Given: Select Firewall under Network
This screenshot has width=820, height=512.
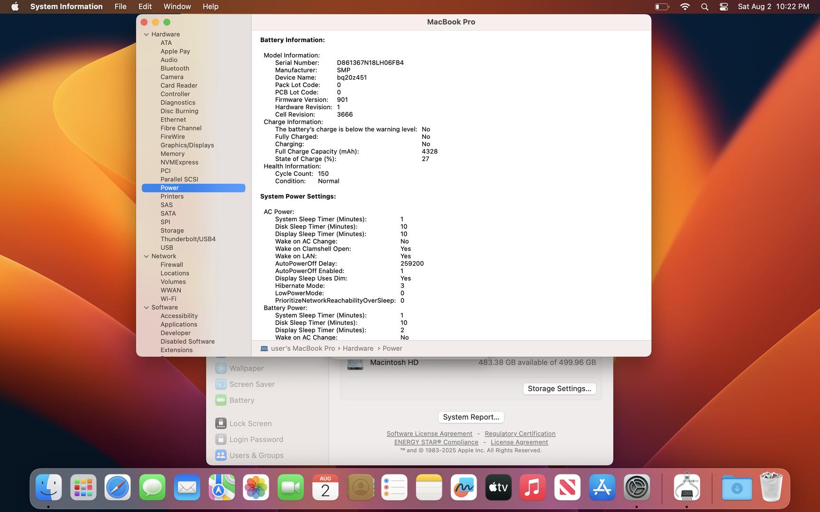Looking at the screenshot, I should [171, 265].
